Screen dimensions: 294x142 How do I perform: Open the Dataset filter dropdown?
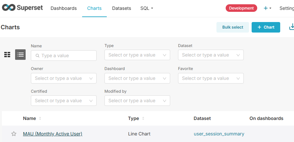211,55
